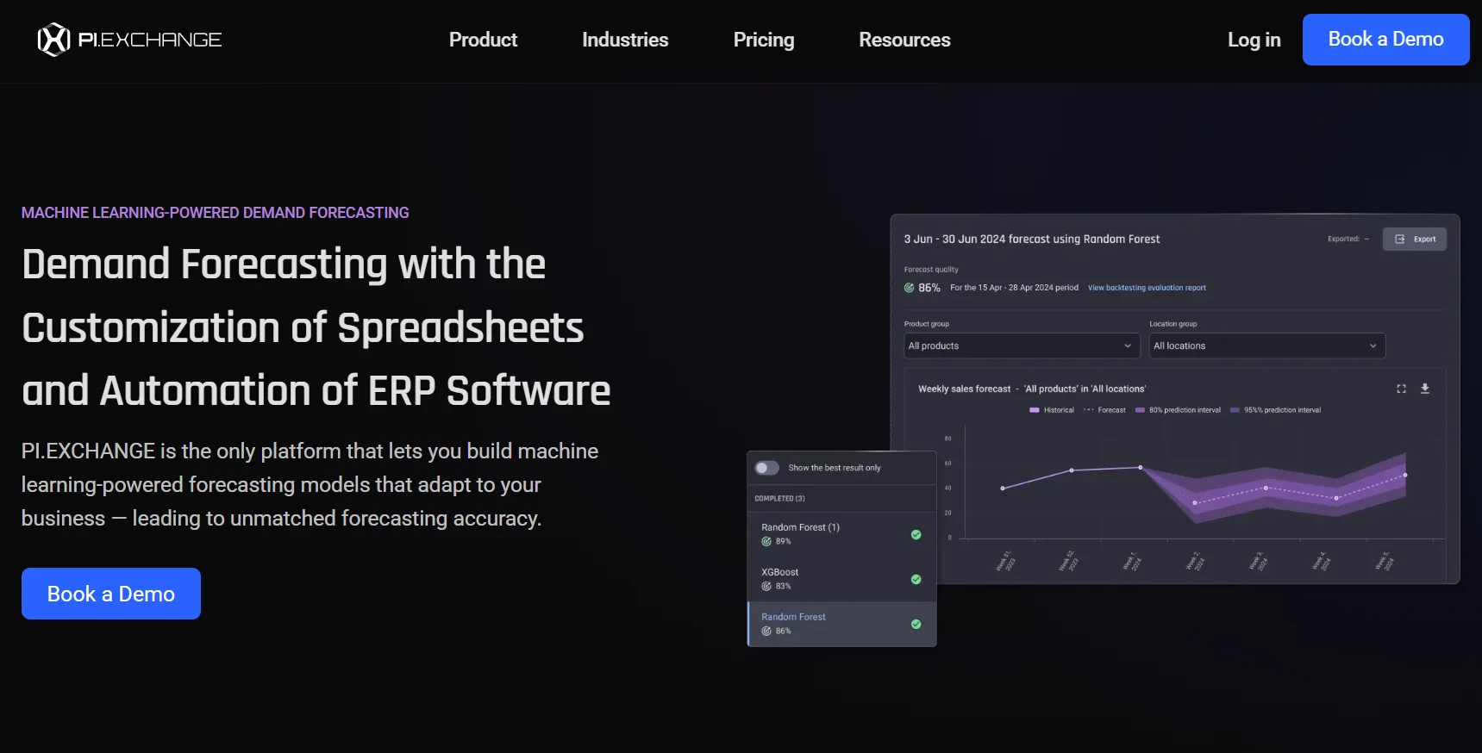Click the chart fullscreen expand icon
This screenshot has height=753, width=1482.
(1401, 389)
